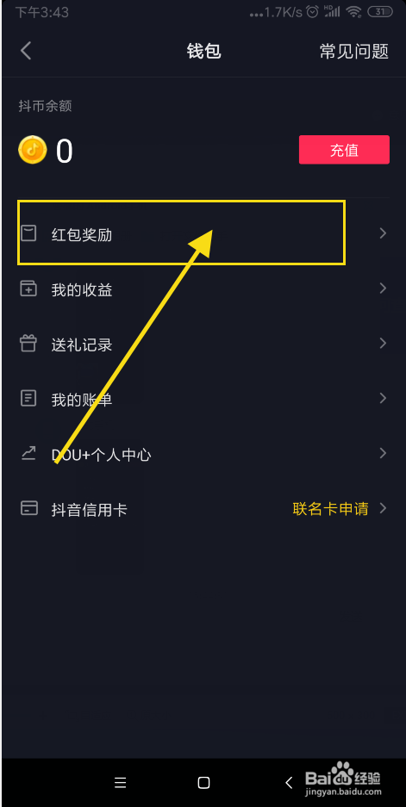This screenshot has height=807, width=406.
Task: Open 常见问题 FAQ link
Action: pyautogui.click(x=354, y=52)
